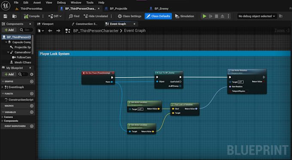
Task: Select the FollowCamera component
Action: pyautogui.click(x=21, y=57)
